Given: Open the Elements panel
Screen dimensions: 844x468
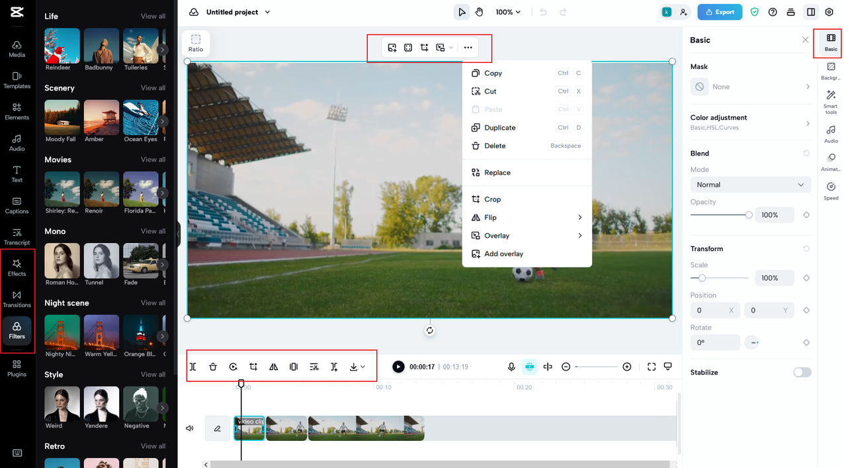Looking at the screenshot, I should point(17,111).
